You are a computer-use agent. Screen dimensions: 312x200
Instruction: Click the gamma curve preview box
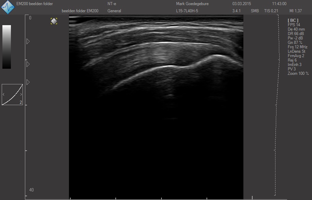tap(12, 95)
